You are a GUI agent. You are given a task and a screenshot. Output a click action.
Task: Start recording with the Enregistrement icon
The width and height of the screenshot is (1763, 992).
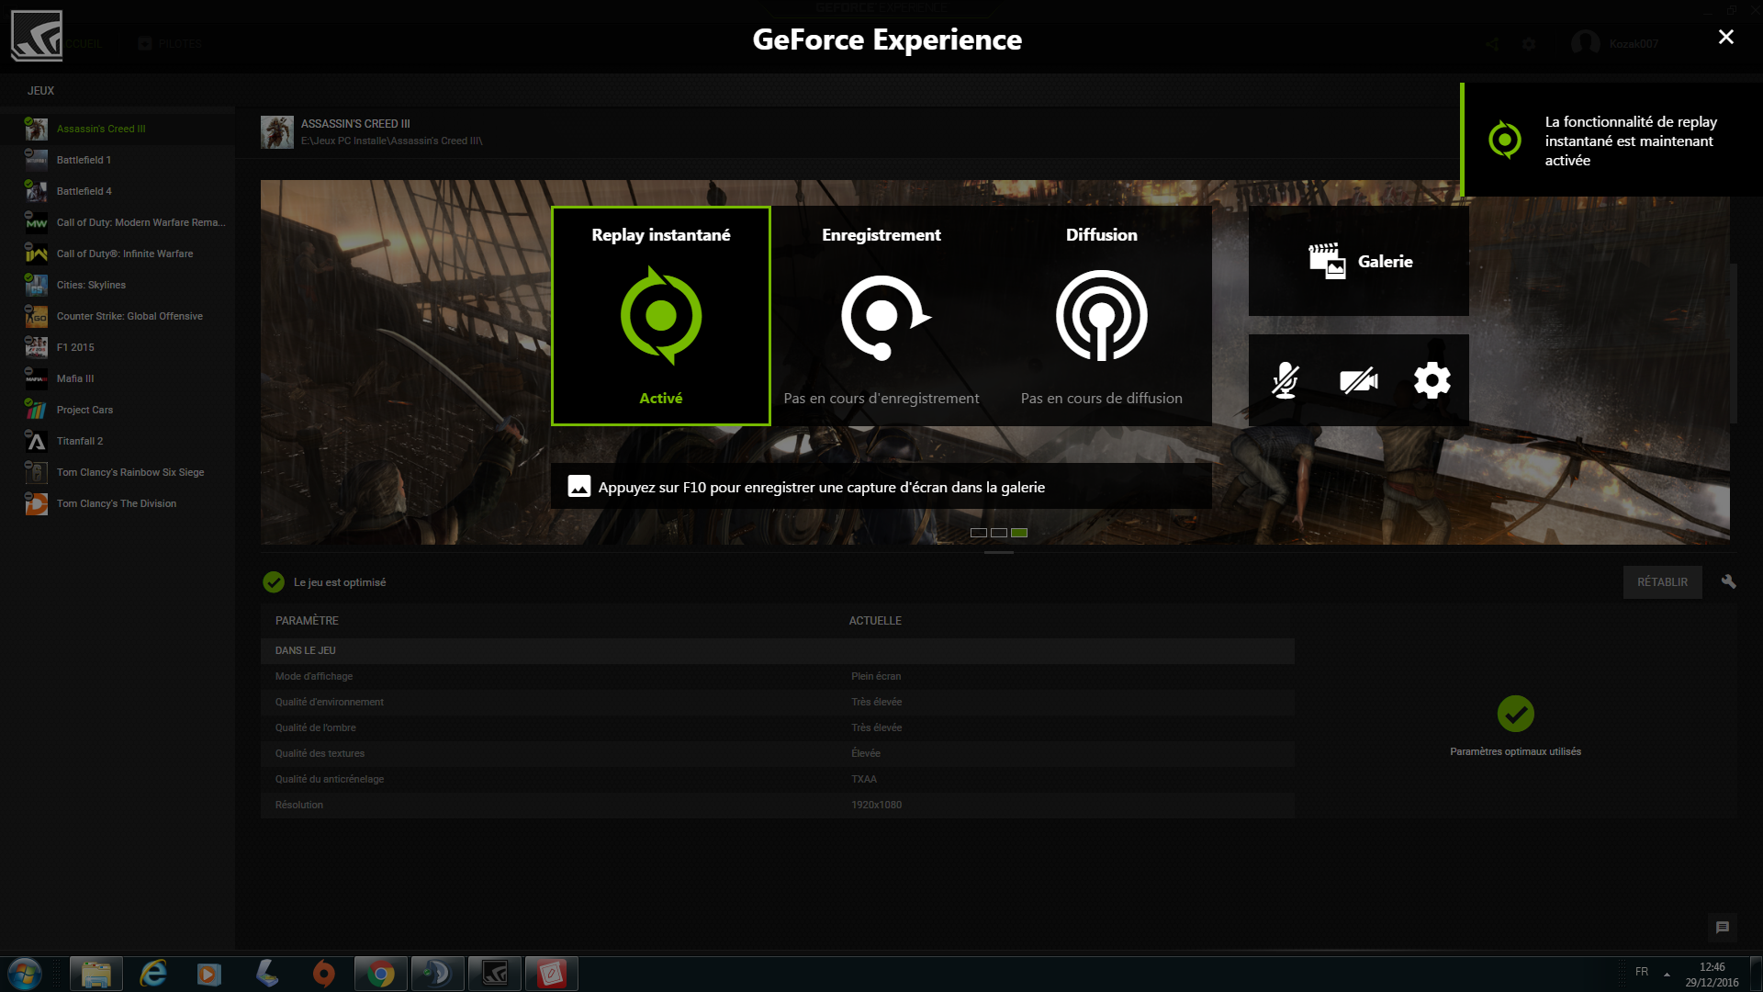(x=882, y=316)
